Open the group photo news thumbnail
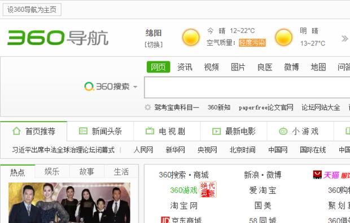The height and width of the screenshot is (223, 350). tap(69, 203)
